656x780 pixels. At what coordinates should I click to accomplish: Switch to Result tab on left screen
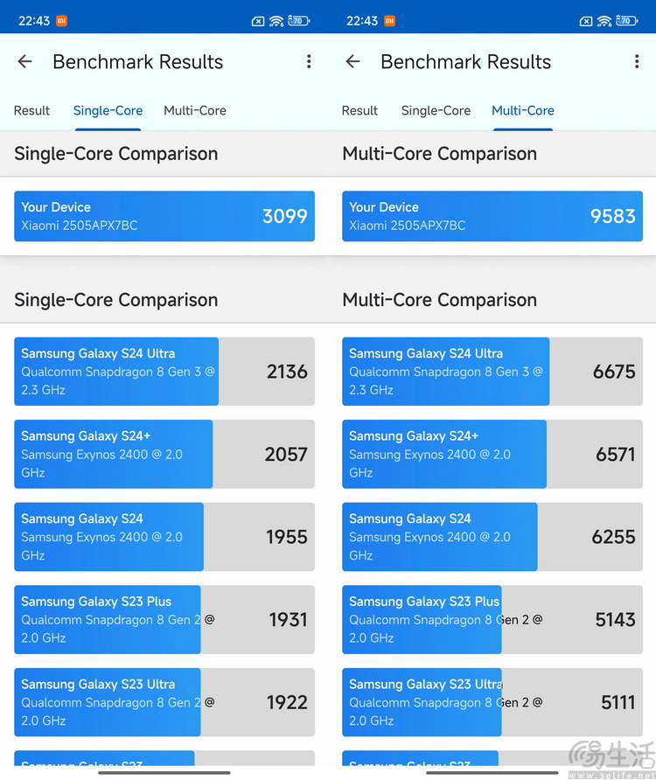[x=31, y=110]
